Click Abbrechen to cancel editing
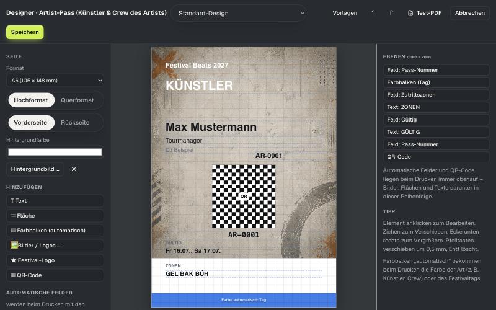 (x=470, y=13)
